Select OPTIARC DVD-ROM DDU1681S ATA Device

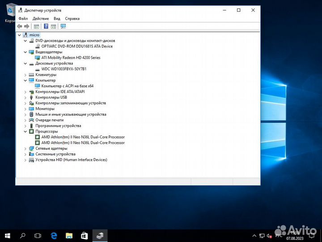pyautogui.click(x=77, y=46)
